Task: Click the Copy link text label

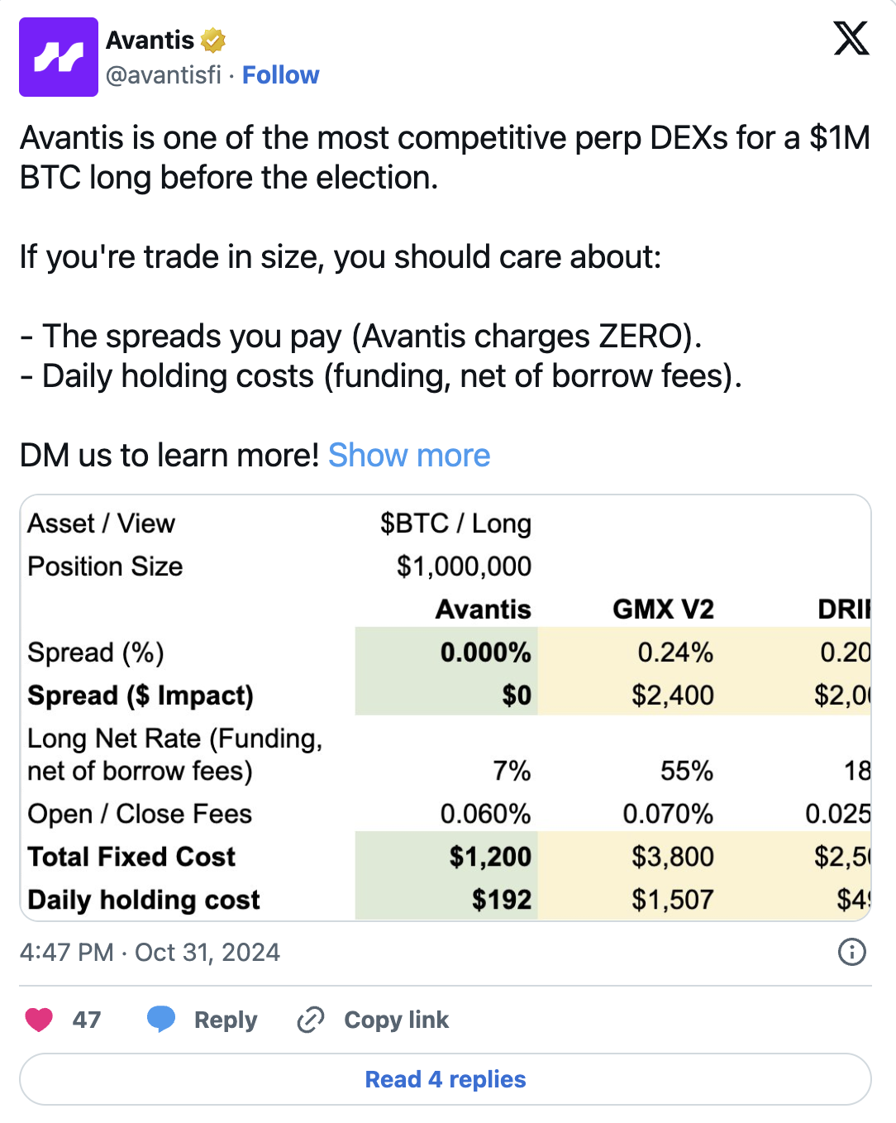Action: (396, 1020)
